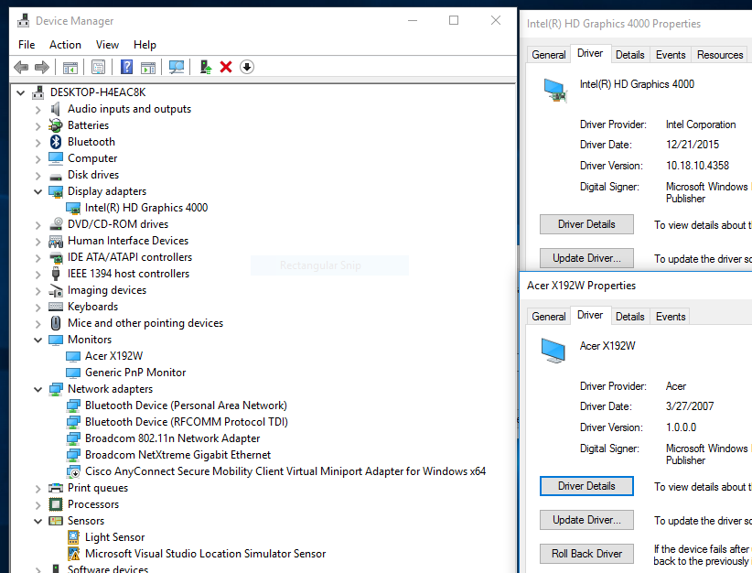The width and height of the screenshot is (752, 573).
Task: Switch to General tab in Intel HD Graphics Properties
Action: pyautogui.click(x=549, y=55)
